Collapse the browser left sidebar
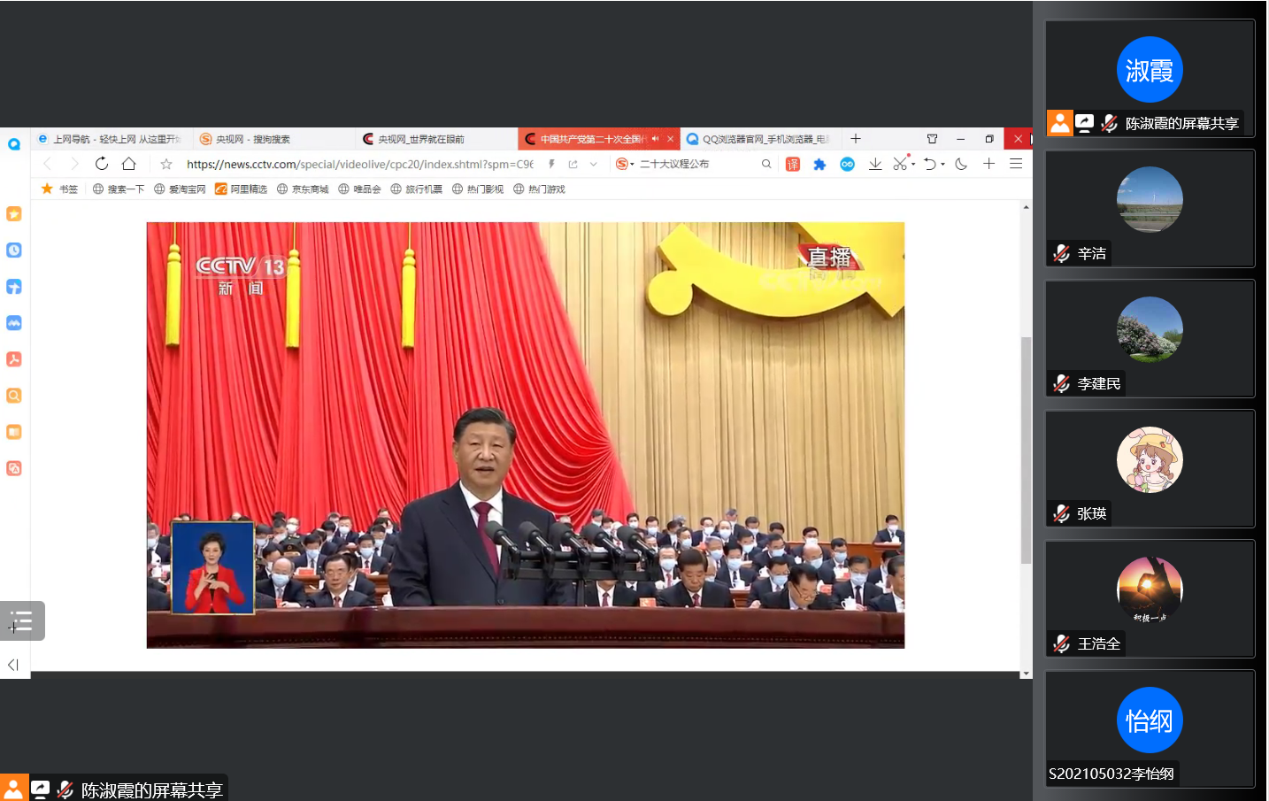1269x801 pixels. tap(13, 665)
